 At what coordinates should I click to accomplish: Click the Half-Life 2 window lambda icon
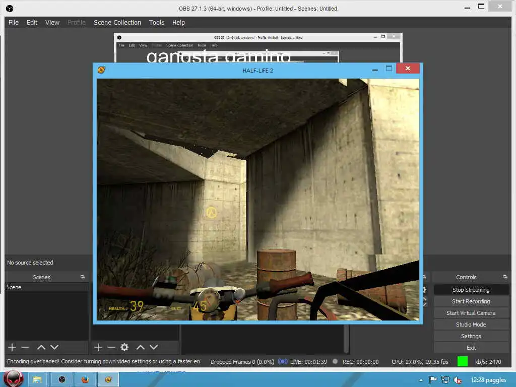101,70
